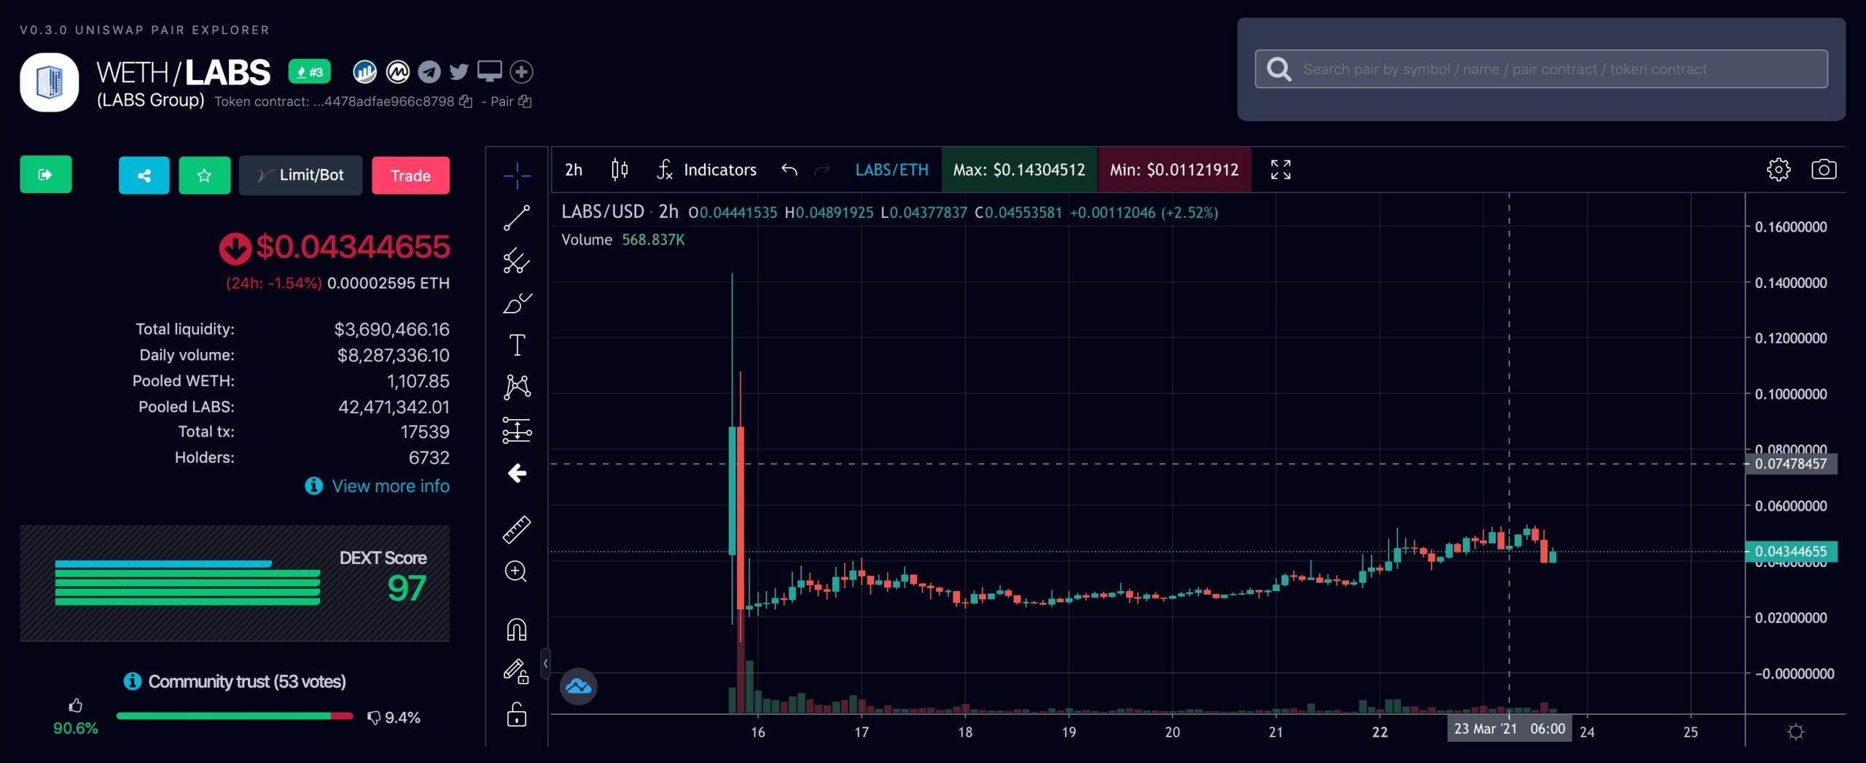Click the LABS token logo
This screenshot has height=763, width=1866.
(50, 82)
